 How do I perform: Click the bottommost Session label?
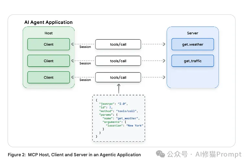pos(85,80)
